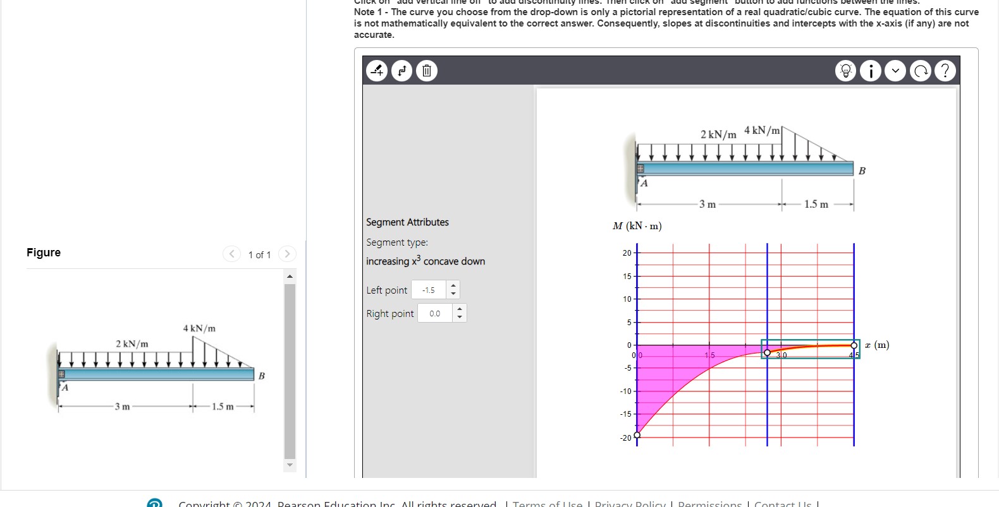
Task: Click the Figure panel scrollbar thumb
Action: 290,371
